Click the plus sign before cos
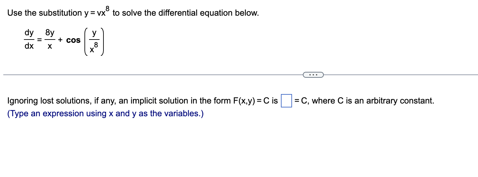 [61, 40]
